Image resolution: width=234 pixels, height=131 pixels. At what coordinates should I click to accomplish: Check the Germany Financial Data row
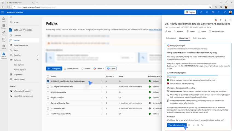tap(48, 103)
